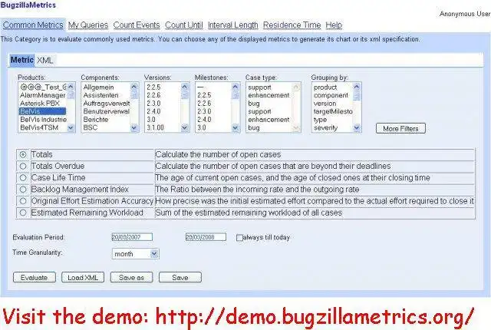491x330 pixels.
Task: Select BelVis in Products list
Action: (43, 111)
